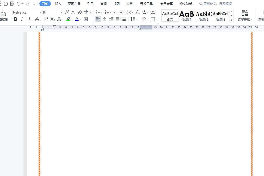Screen dimensions: 264x176
Task: Open the undo history dropdown arrow
Action: pyautogui.click(x=23, y=4)
